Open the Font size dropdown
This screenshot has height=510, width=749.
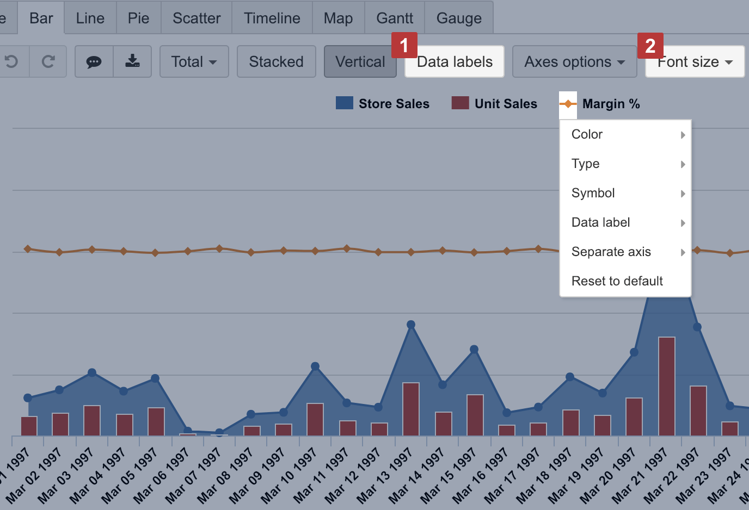click(695, 61)
